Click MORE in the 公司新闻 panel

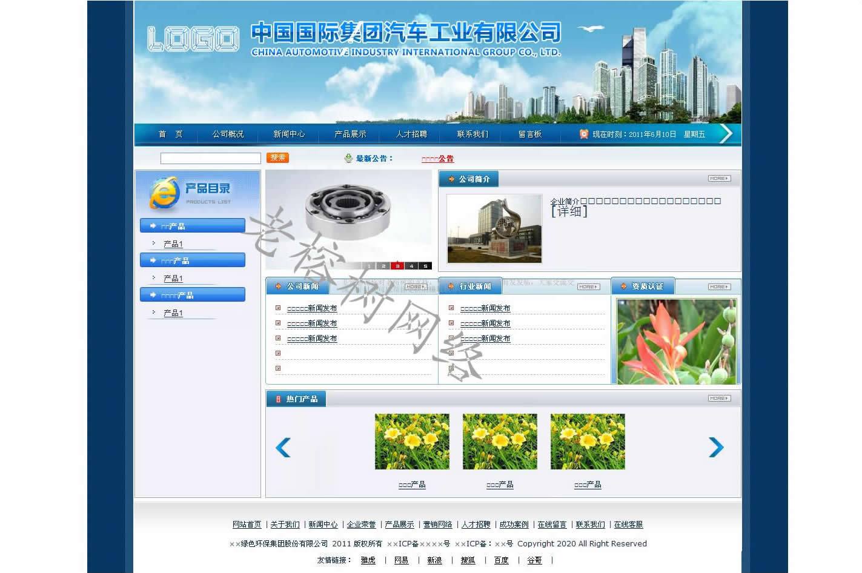pos(415,286)
